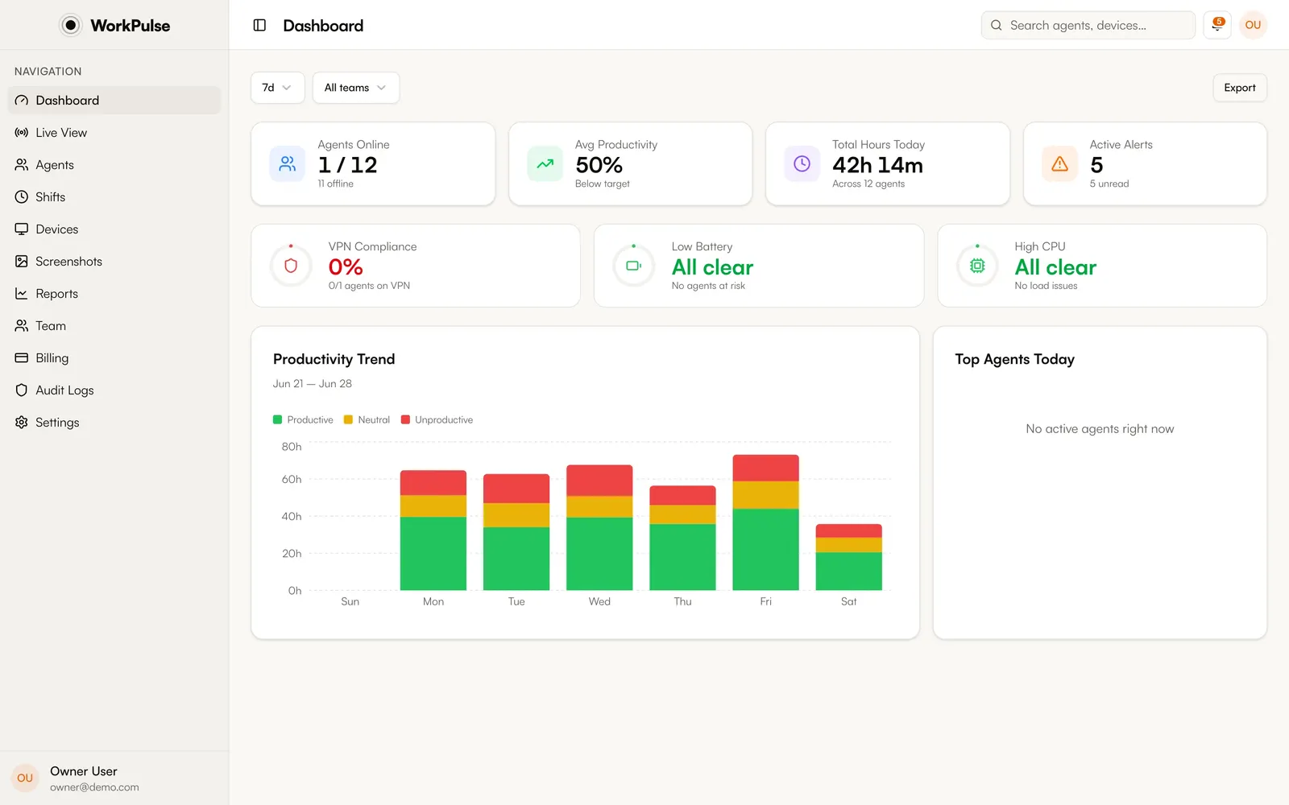Toggle Neutral legend yellow swatch
The height and width of the screenshot is (805, 1289).
pos(348,420)
